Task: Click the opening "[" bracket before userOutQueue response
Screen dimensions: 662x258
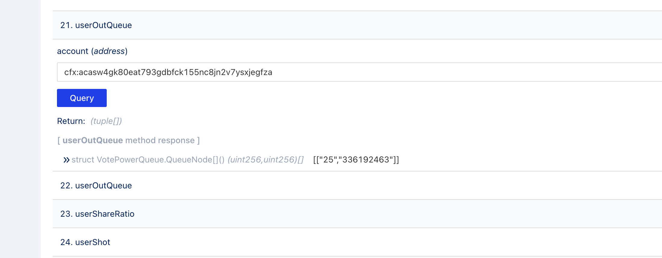Action: pyautogui.click(x=59, y=140)
